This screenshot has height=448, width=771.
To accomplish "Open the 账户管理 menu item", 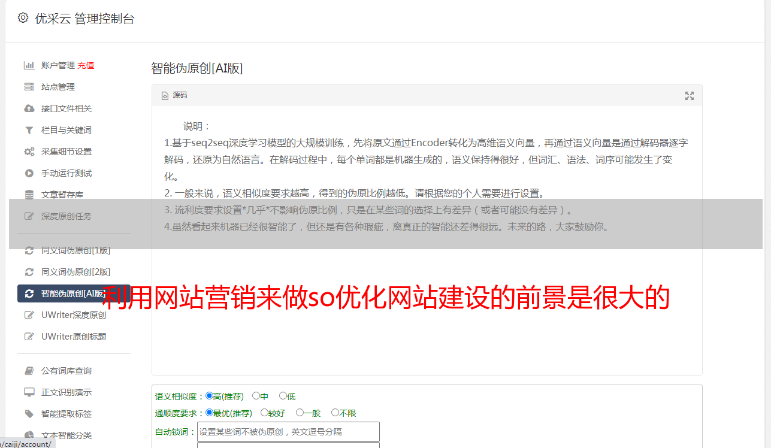I will (58, 65).
